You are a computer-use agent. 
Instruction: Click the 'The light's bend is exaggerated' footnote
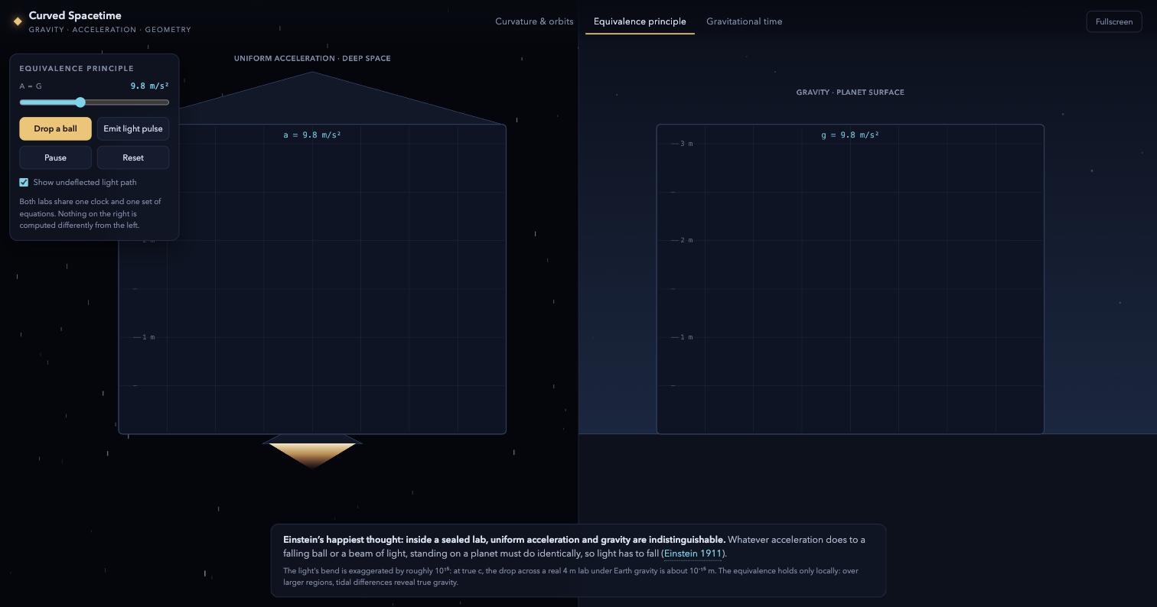[x=571, y=576]
